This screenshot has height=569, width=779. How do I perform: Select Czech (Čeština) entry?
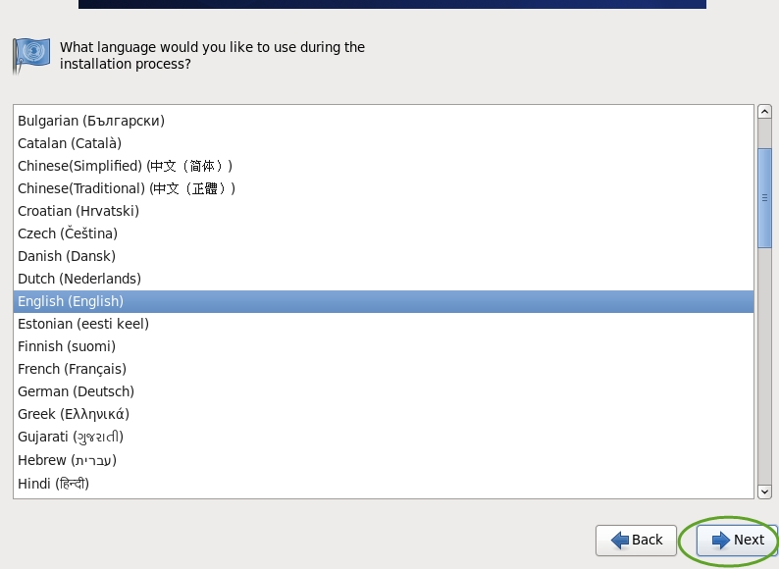coord(384,233)
